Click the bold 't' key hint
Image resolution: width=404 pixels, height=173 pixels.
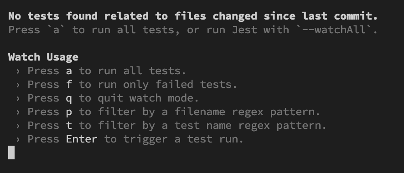pos(69,126)
